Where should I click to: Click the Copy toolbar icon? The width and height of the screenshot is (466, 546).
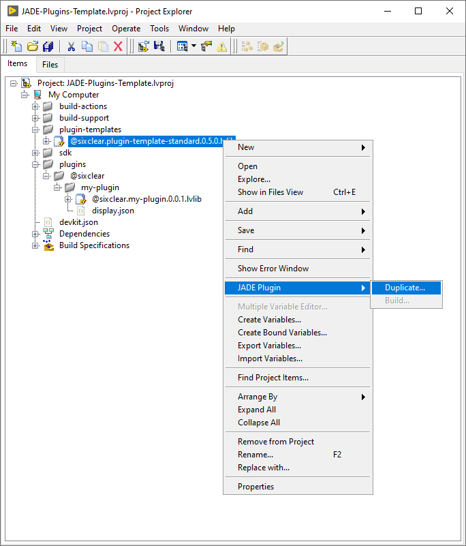(x=87, y=46)
